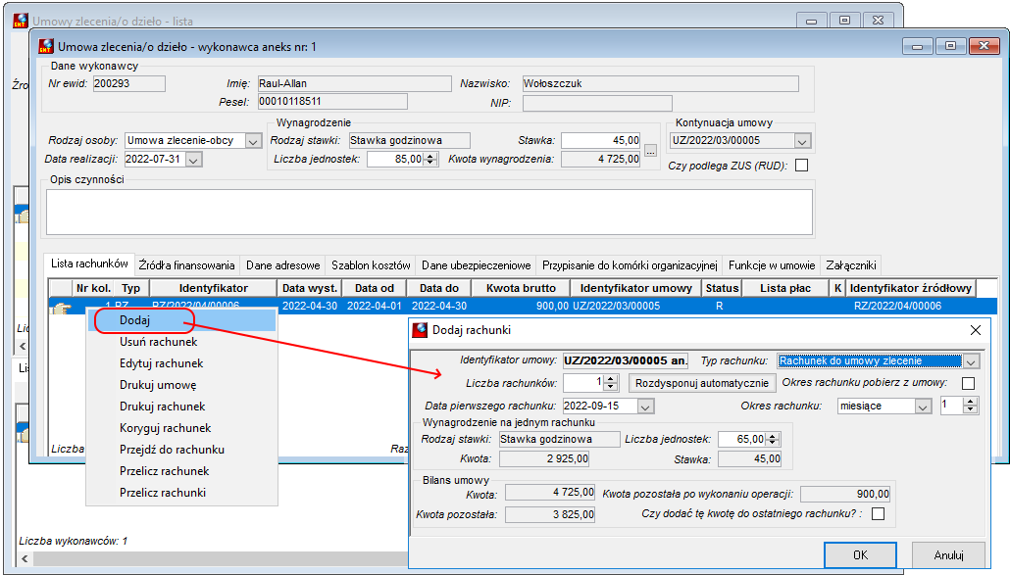Open the Kontynuacja umowy combo box

802,141
